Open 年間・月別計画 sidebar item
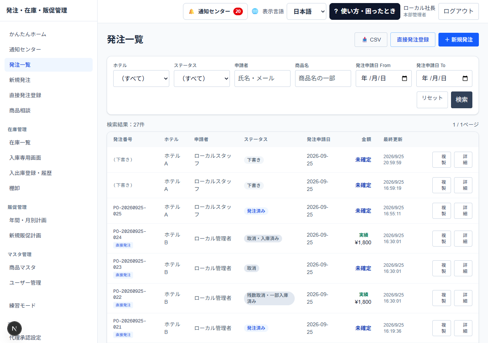Viewport: 488px width, 343px height. pos(48,220)
